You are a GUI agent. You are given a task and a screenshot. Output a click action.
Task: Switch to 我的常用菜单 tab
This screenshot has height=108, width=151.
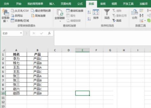[35, 4]
